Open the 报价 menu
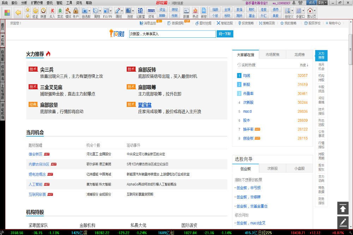 point(14,3)
